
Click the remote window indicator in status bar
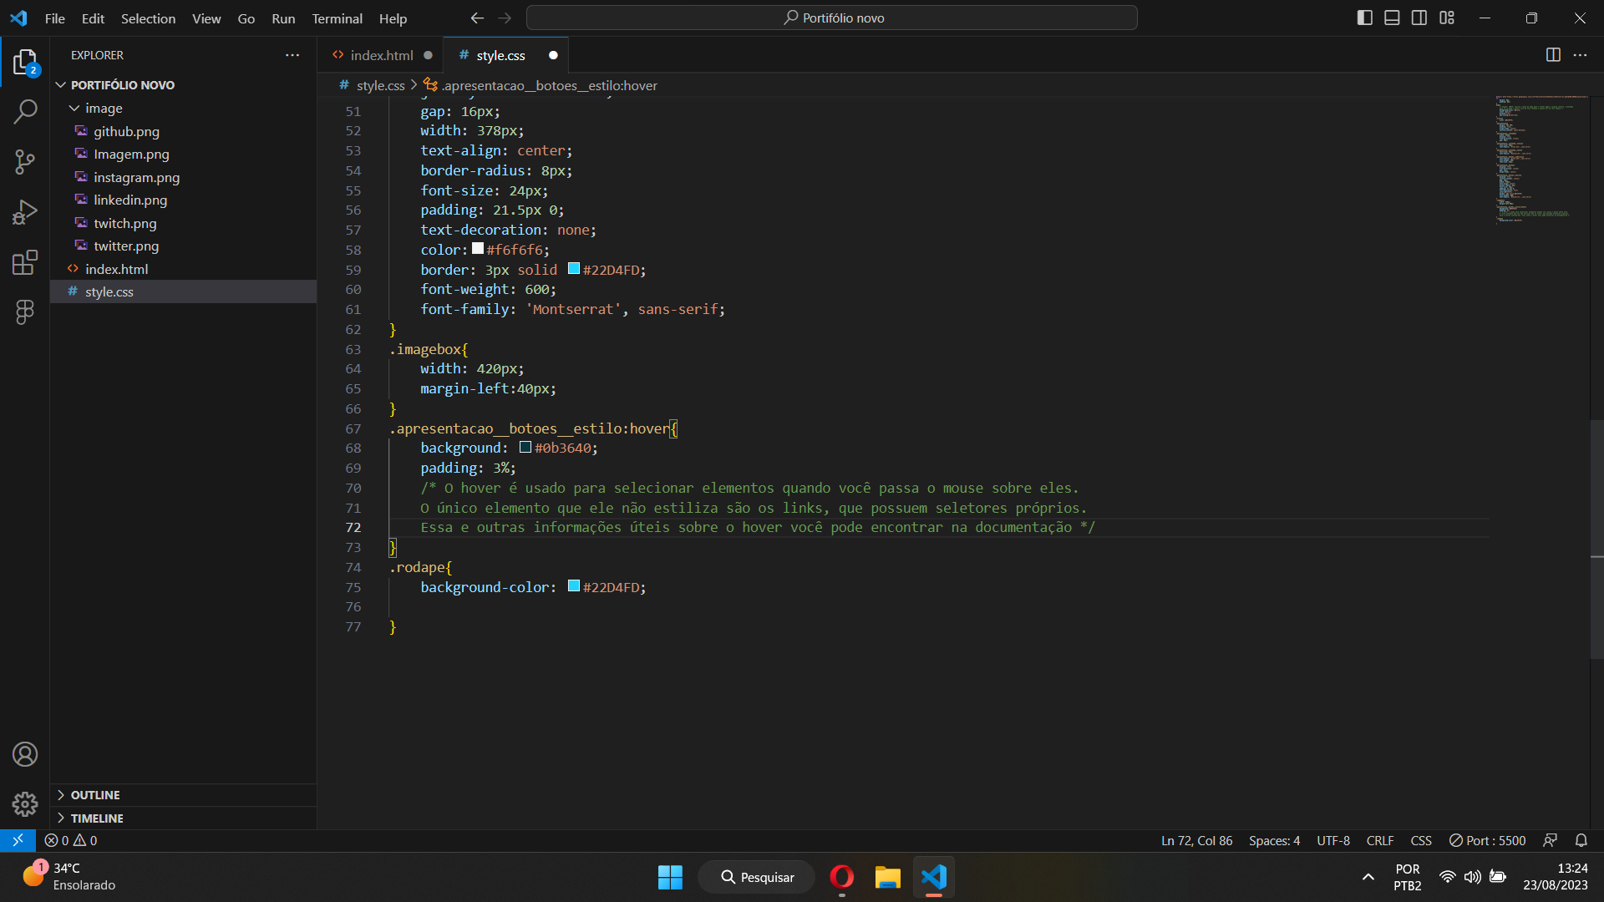pos(18,840)
